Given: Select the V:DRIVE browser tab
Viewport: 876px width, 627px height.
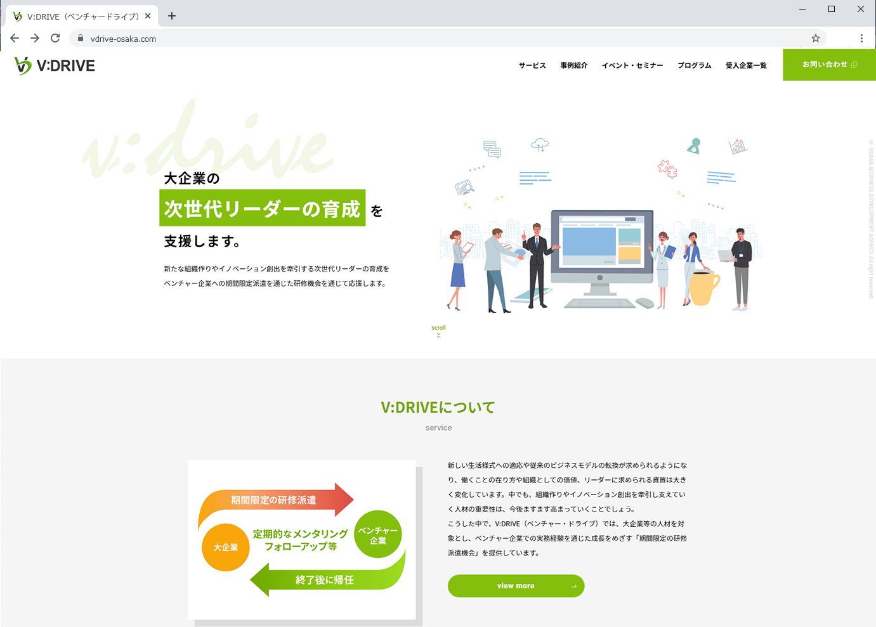Looking at the screenshot, I should 81,16.
